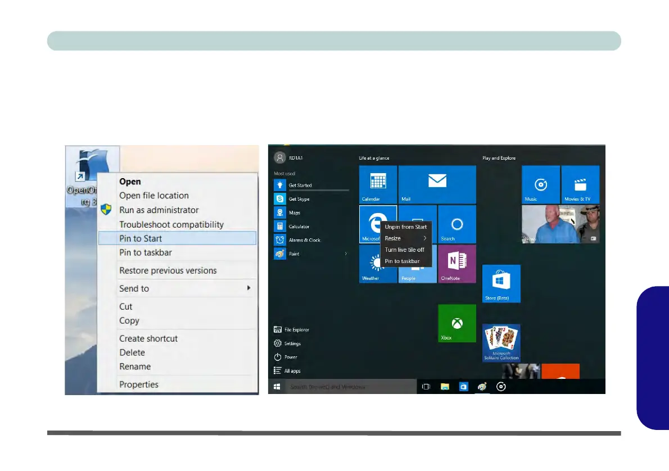This screenshot has height=471, width=669.
Task: Open All apps list
Action: pyautogui.click(x=287, y=371)
